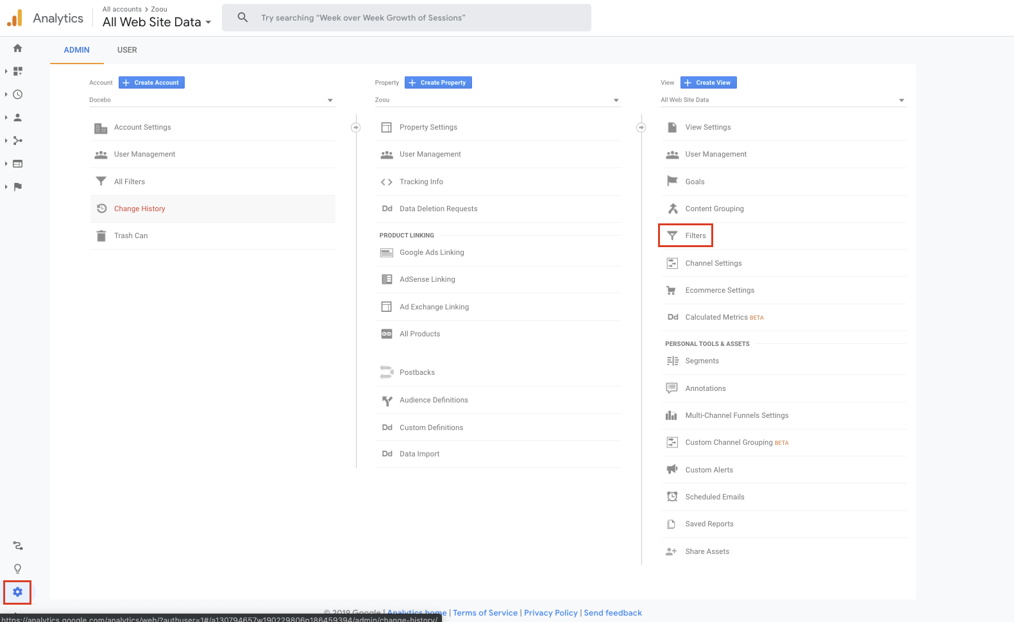Select the ADMIN tab
Image resolution: width=1014 pixels, height=622 pixels.
pyautogui.click(x=76, y=50)
